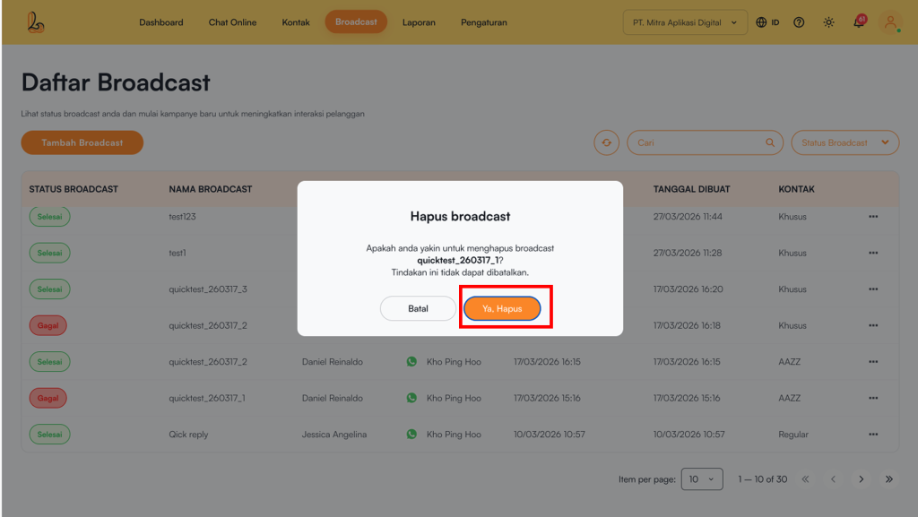
Task: Open the notifications bell icon
Action: tap(858, 22)
